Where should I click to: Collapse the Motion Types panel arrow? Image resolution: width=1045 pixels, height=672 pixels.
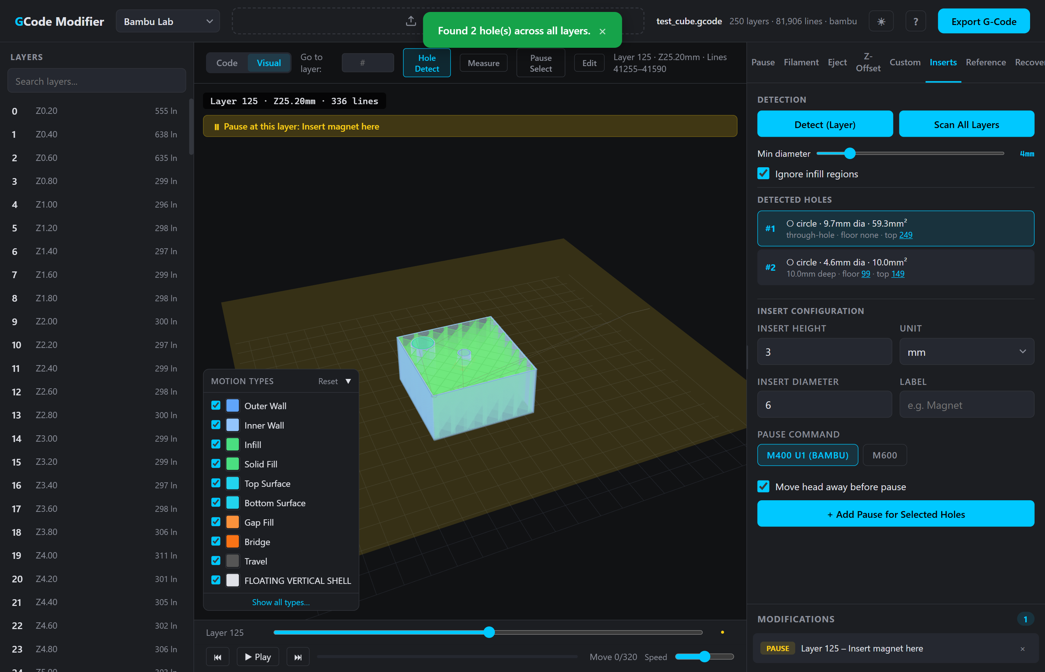348,382
